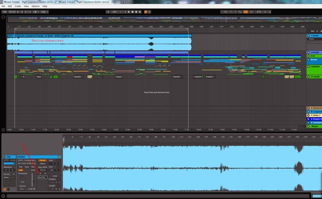This screenshot has height=199, width=322.
Task: Unfold the green track above Drums
Action: click(308, 56)
